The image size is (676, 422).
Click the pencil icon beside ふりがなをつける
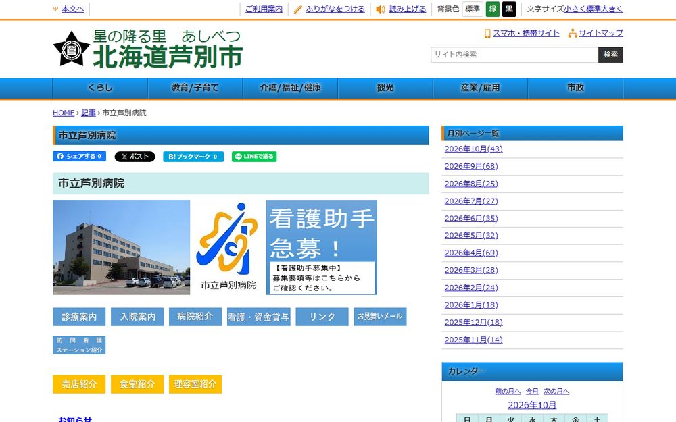click(x=298, y=9)
